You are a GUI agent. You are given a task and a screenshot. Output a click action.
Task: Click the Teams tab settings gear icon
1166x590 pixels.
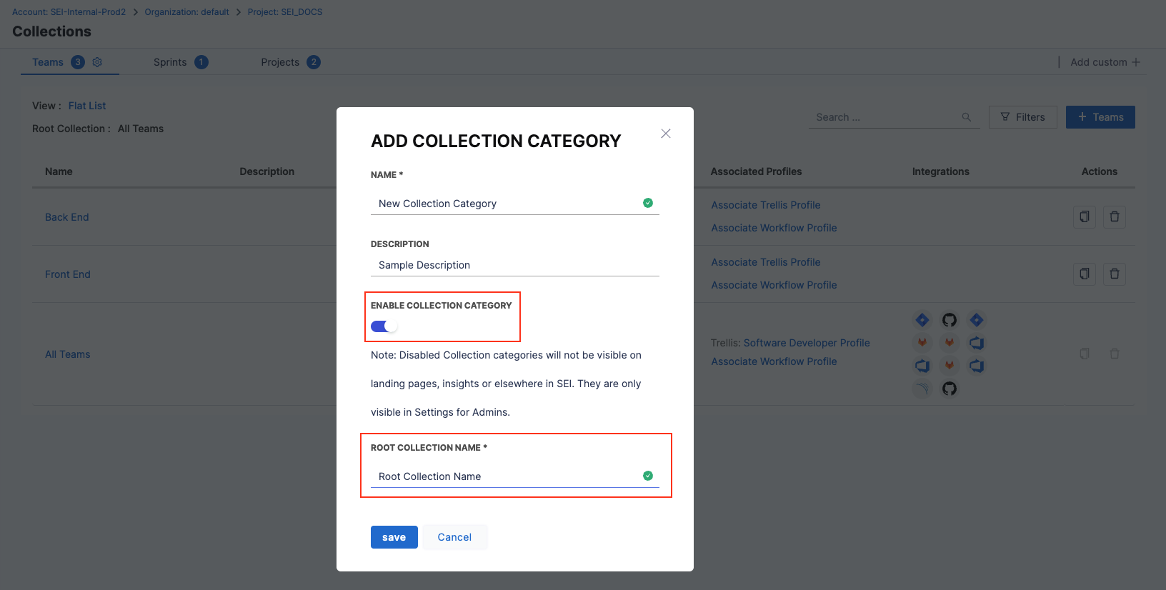pos(97,62)
